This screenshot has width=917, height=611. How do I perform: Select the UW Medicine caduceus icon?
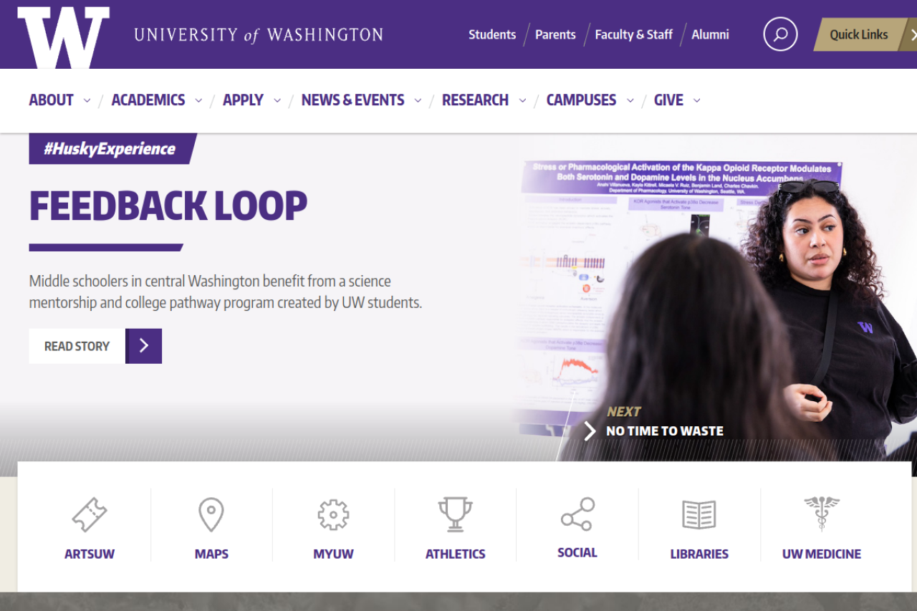(x=822, y=513)
